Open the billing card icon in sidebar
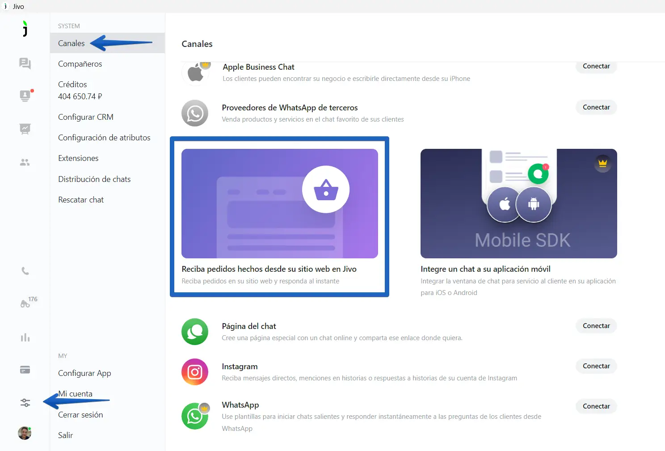 click(x=25, y=370)
